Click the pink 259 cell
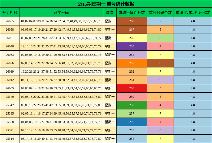Screen dimensions: 212x143 132,97
